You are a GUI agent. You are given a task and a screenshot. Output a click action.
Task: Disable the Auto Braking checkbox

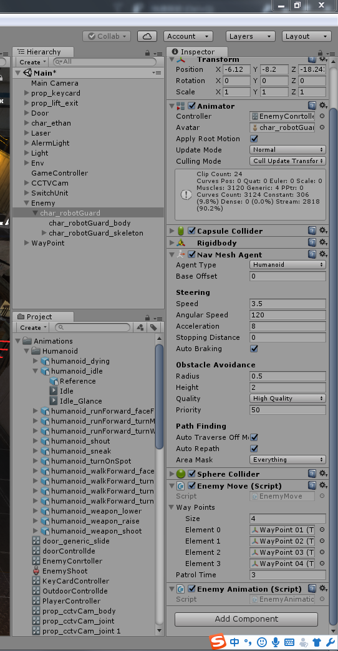point(254,349)
